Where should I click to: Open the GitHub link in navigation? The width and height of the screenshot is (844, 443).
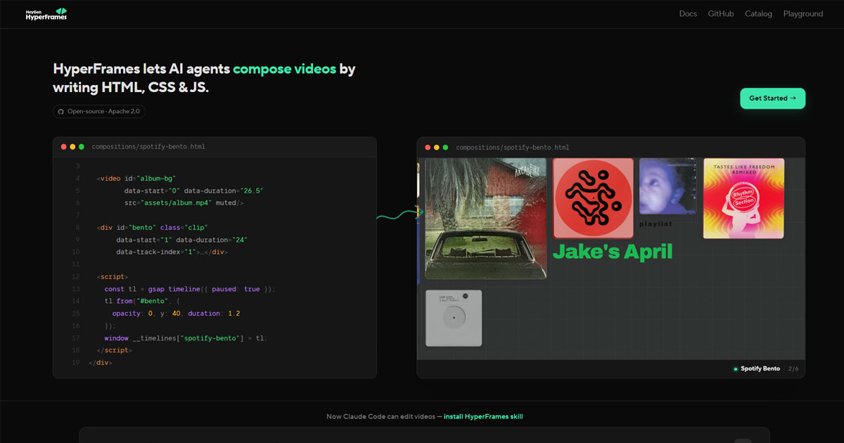721,14
